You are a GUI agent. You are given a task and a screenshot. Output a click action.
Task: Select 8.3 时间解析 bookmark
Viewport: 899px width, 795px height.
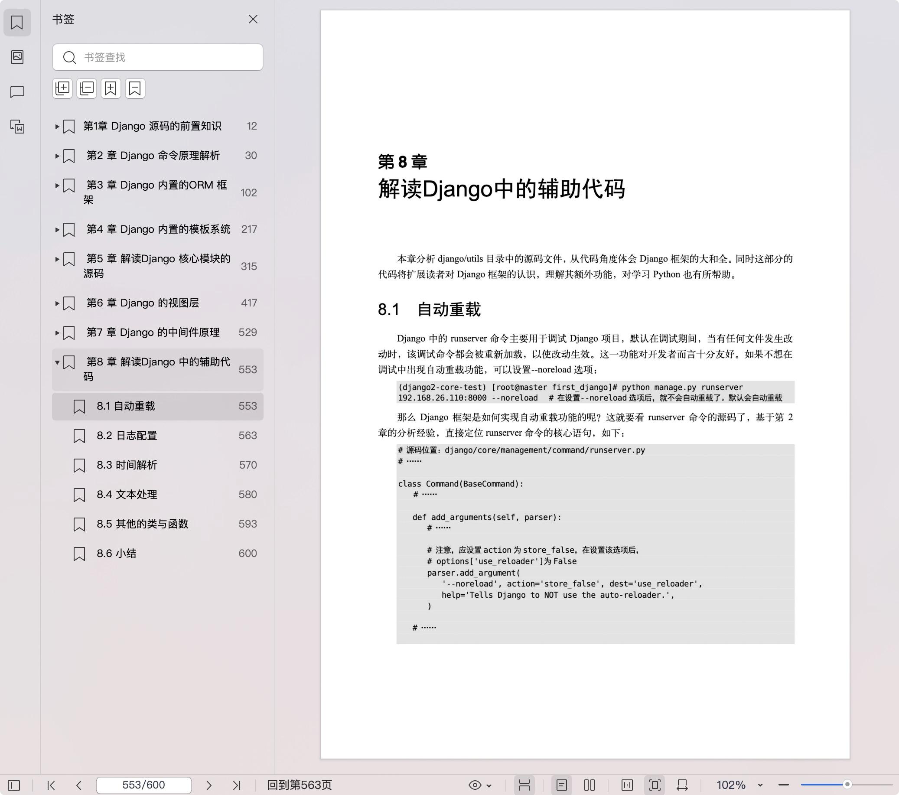click(157, 465)
